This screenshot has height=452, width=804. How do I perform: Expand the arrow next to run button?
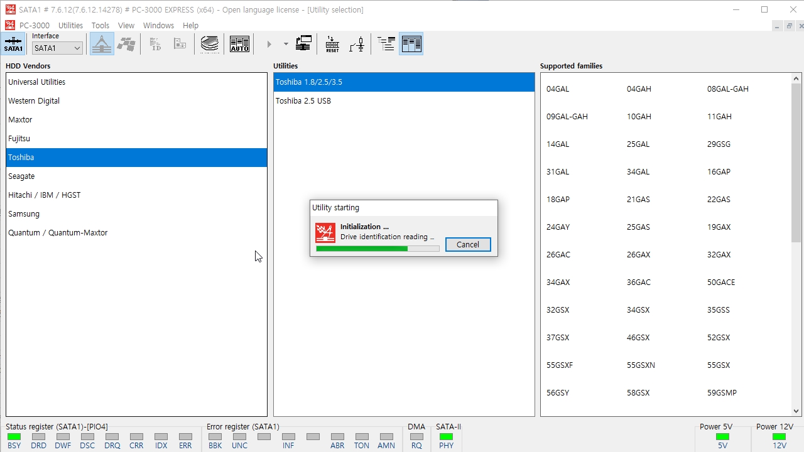point(286,44)
